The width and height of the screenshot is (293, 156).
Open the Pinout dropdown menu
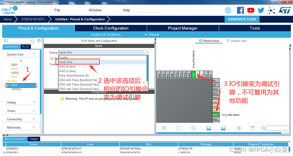(x=152, y=35)
